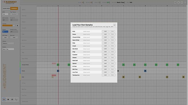Clear the Snare sample
This screenshot has height=105, width=188.
tap(112, 34)
